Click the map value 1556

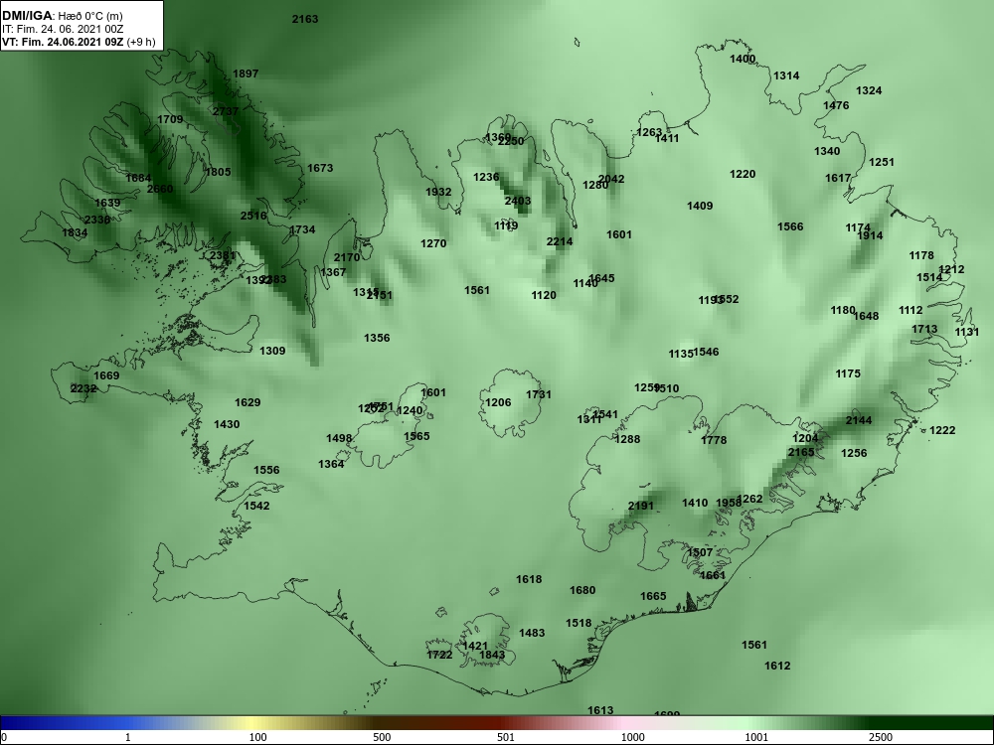coord(266,470)
